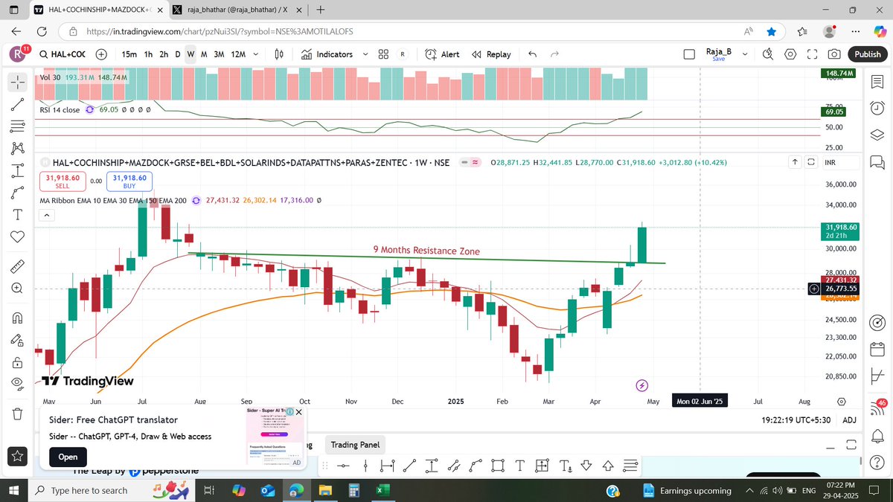Image resolution: width=893 pixels, height=502 pixels.
Task: Activate the zoom-in magnifier tool
Action: pyautogui.click(x=19, y=289)
